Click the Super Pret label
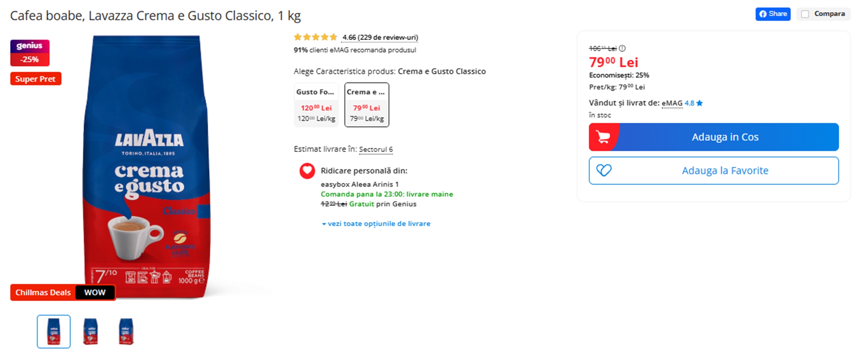This screenshot has width=863, height=357. [x=36, y=79]
